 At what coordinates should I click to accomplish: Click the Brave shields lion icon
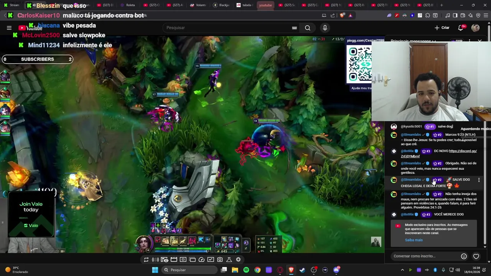(342, 15)
